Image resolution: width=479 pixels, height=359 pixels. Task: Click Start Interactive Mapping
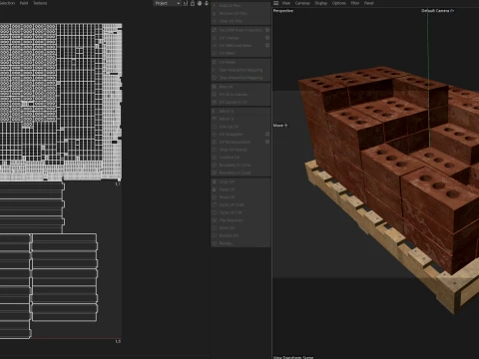[240, 70]
